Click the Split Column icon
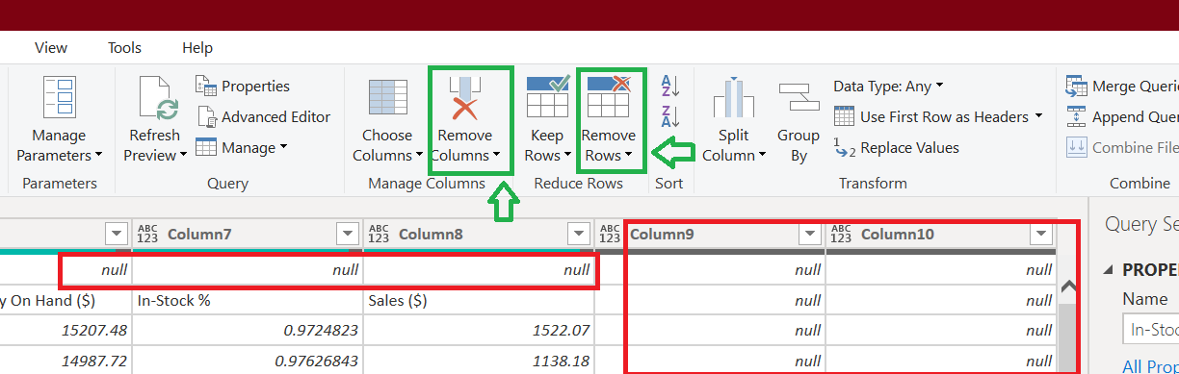Image resolution: width=1179 pixels, height=374 pixels. point(733,98)
